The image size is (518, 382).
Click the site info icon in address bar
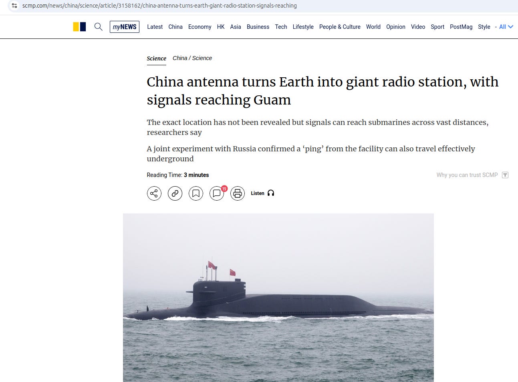pyautogui.click(x=14, y=6)
